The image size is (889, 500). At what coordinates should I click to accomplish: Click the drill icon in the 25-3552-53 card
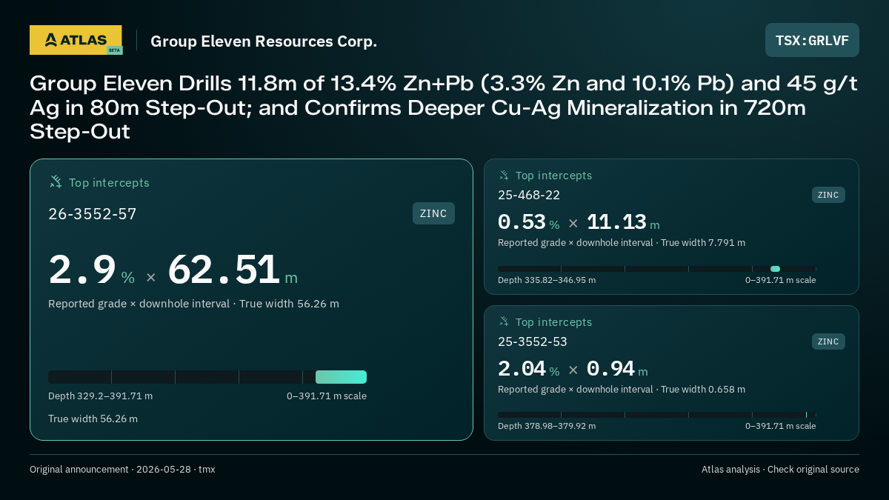[x=504, y=322]
